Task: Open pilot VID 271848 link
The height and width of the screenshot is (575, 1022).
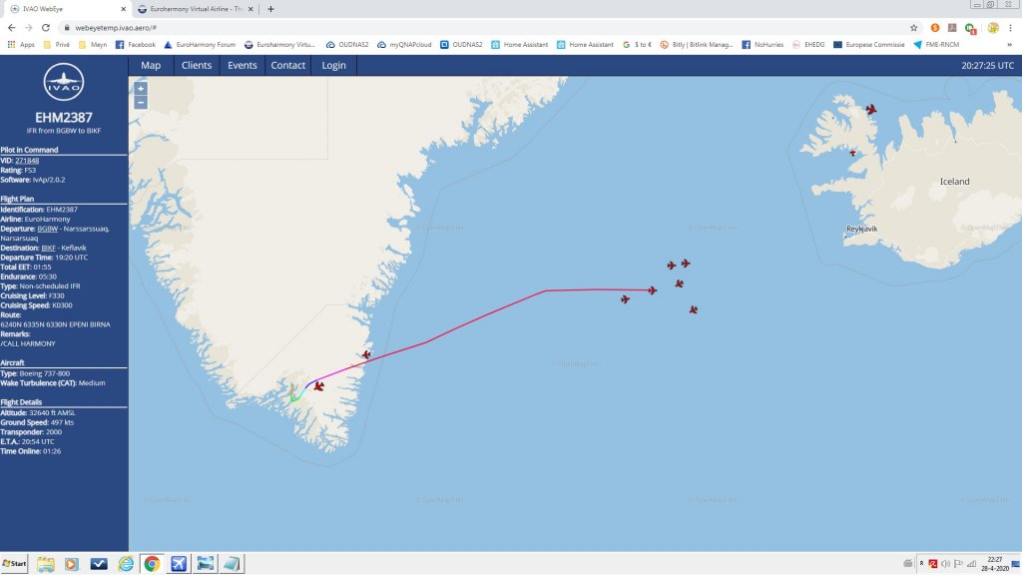Action: coord(27,161)
